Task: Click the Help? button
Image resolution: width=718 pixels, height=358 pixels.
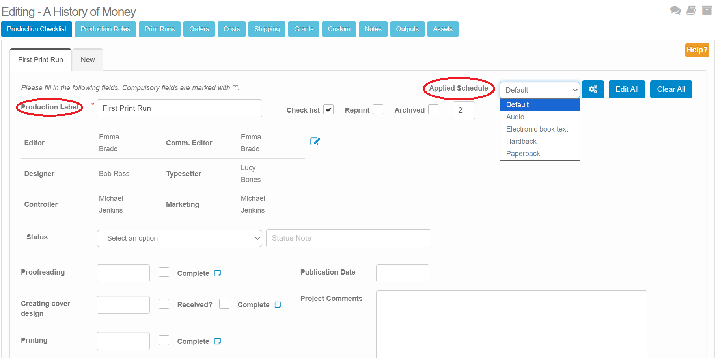Action: point(697,50)
